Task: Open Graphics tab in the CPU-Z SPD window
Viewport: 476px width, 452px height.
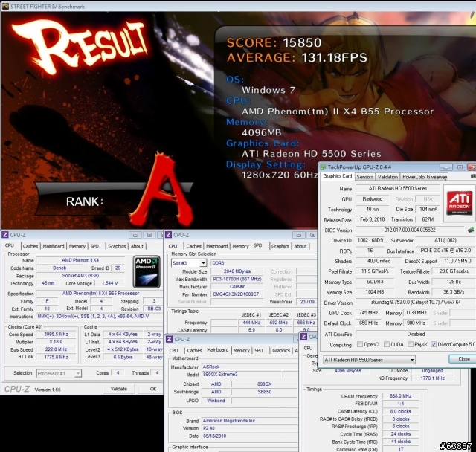Action: (280, 246)
